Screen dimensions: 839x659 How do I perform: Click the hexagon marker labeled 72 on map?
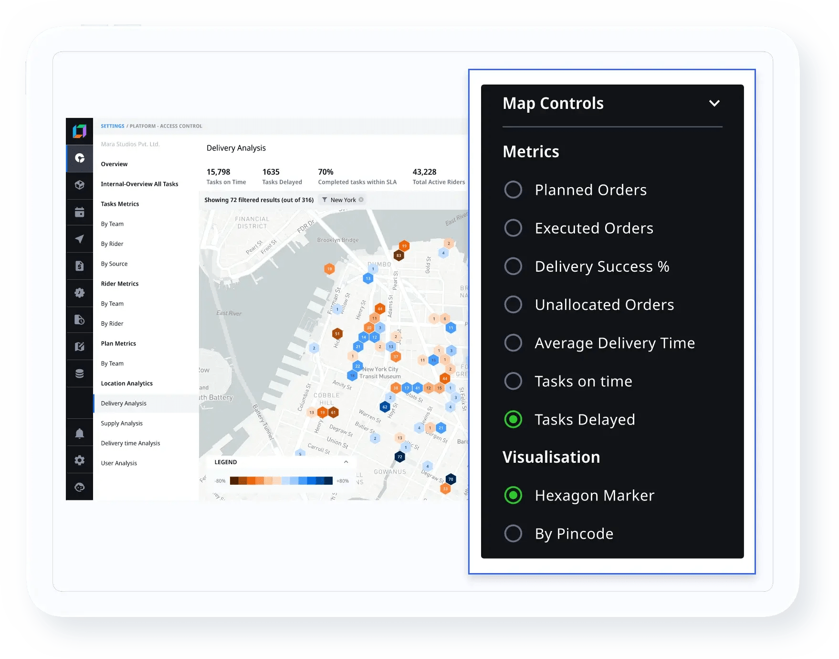399,457
